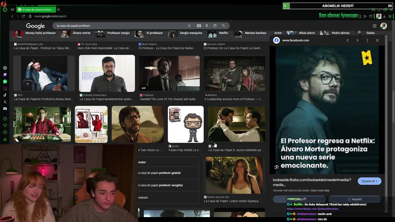Close the Facebook image preview panel
Screen dimensions: 395x222
[x=377, y=40]
